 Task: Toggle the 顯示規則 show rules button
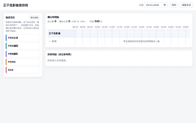click(x=34, y=18)
